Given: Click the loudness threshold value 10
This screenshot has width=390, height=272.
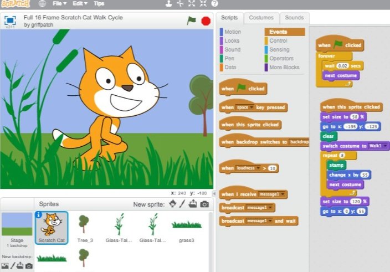Looking at the screenshot, I should 273,168.
